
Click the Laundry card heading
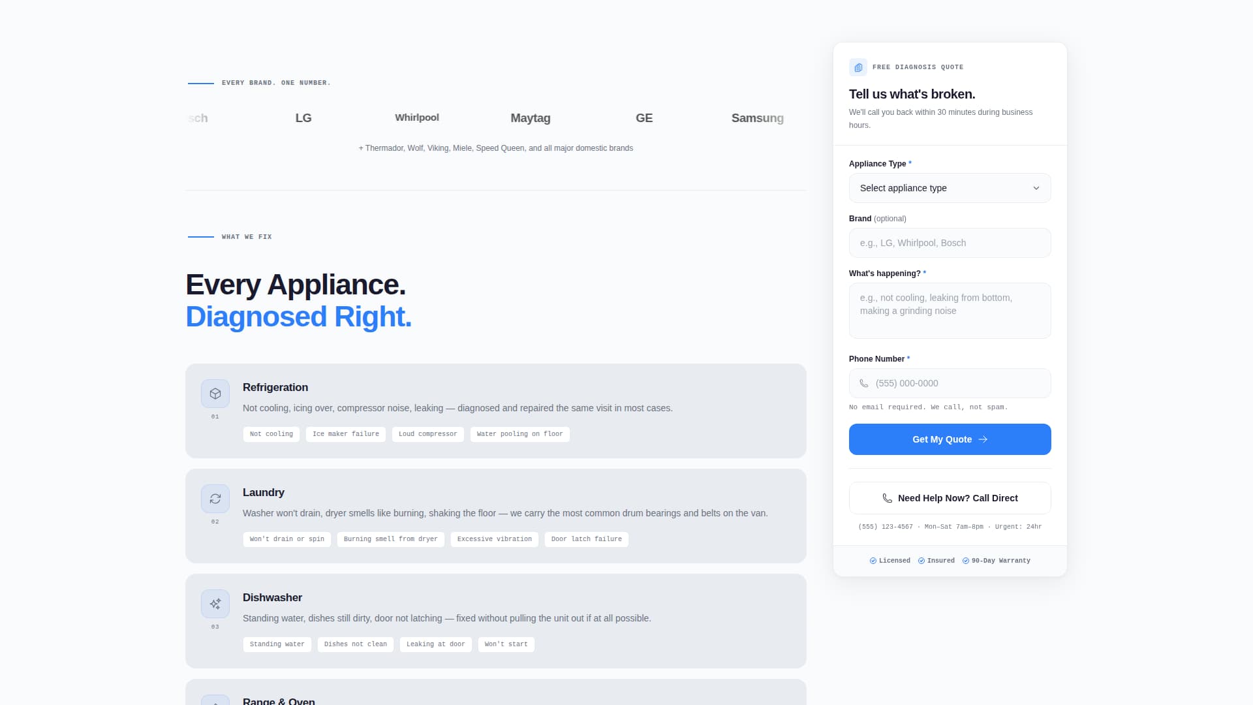(264, 493)
